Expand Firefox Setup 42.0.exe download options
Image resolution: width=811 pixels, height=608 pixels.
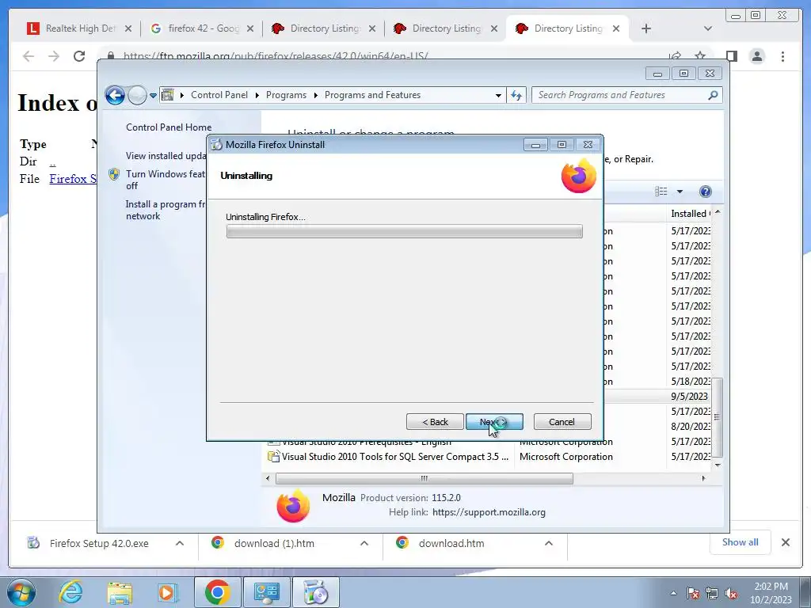click(x=180, y=543)
